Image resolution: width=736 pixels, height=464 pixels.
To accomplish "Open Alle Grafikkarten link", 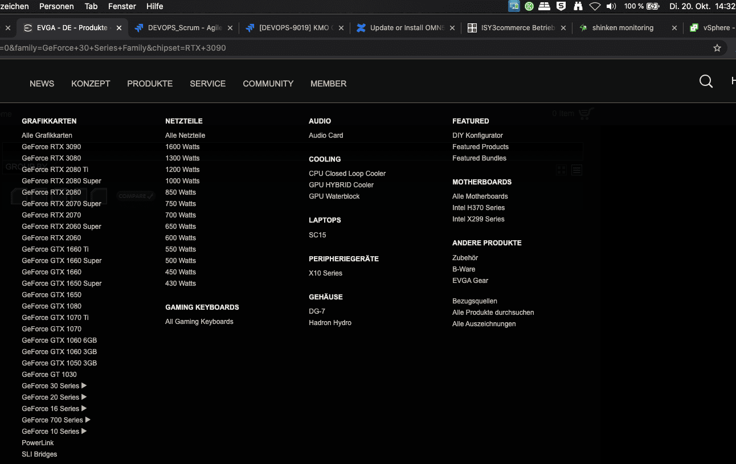I will pyautogui.click(x=47, y=135).
